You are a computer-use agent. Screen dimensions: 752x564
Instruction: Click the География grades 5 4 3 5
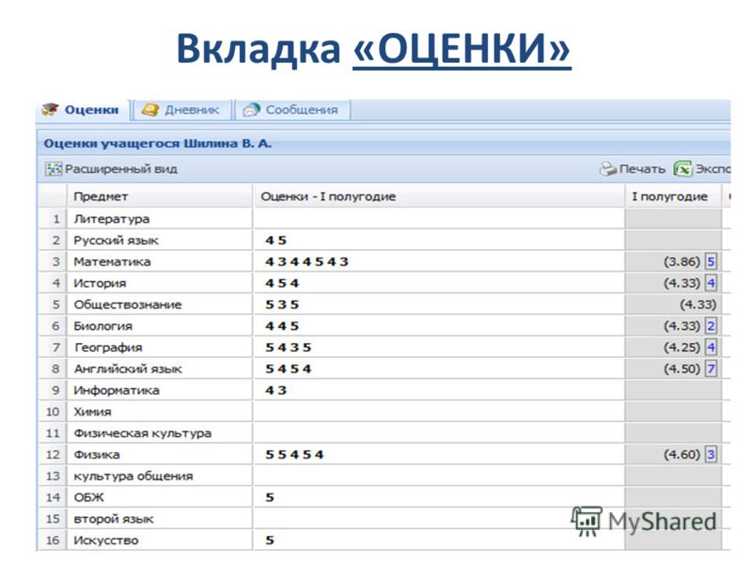[x=289, y=347]
